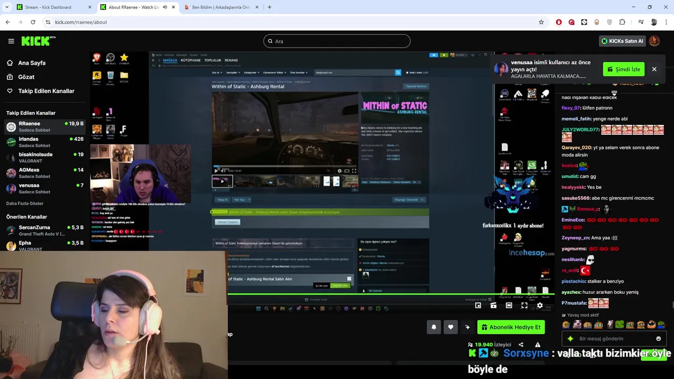This screenshot has width=674, height=379.
Task: Pick the white cat quick emote
Action: 577,325
